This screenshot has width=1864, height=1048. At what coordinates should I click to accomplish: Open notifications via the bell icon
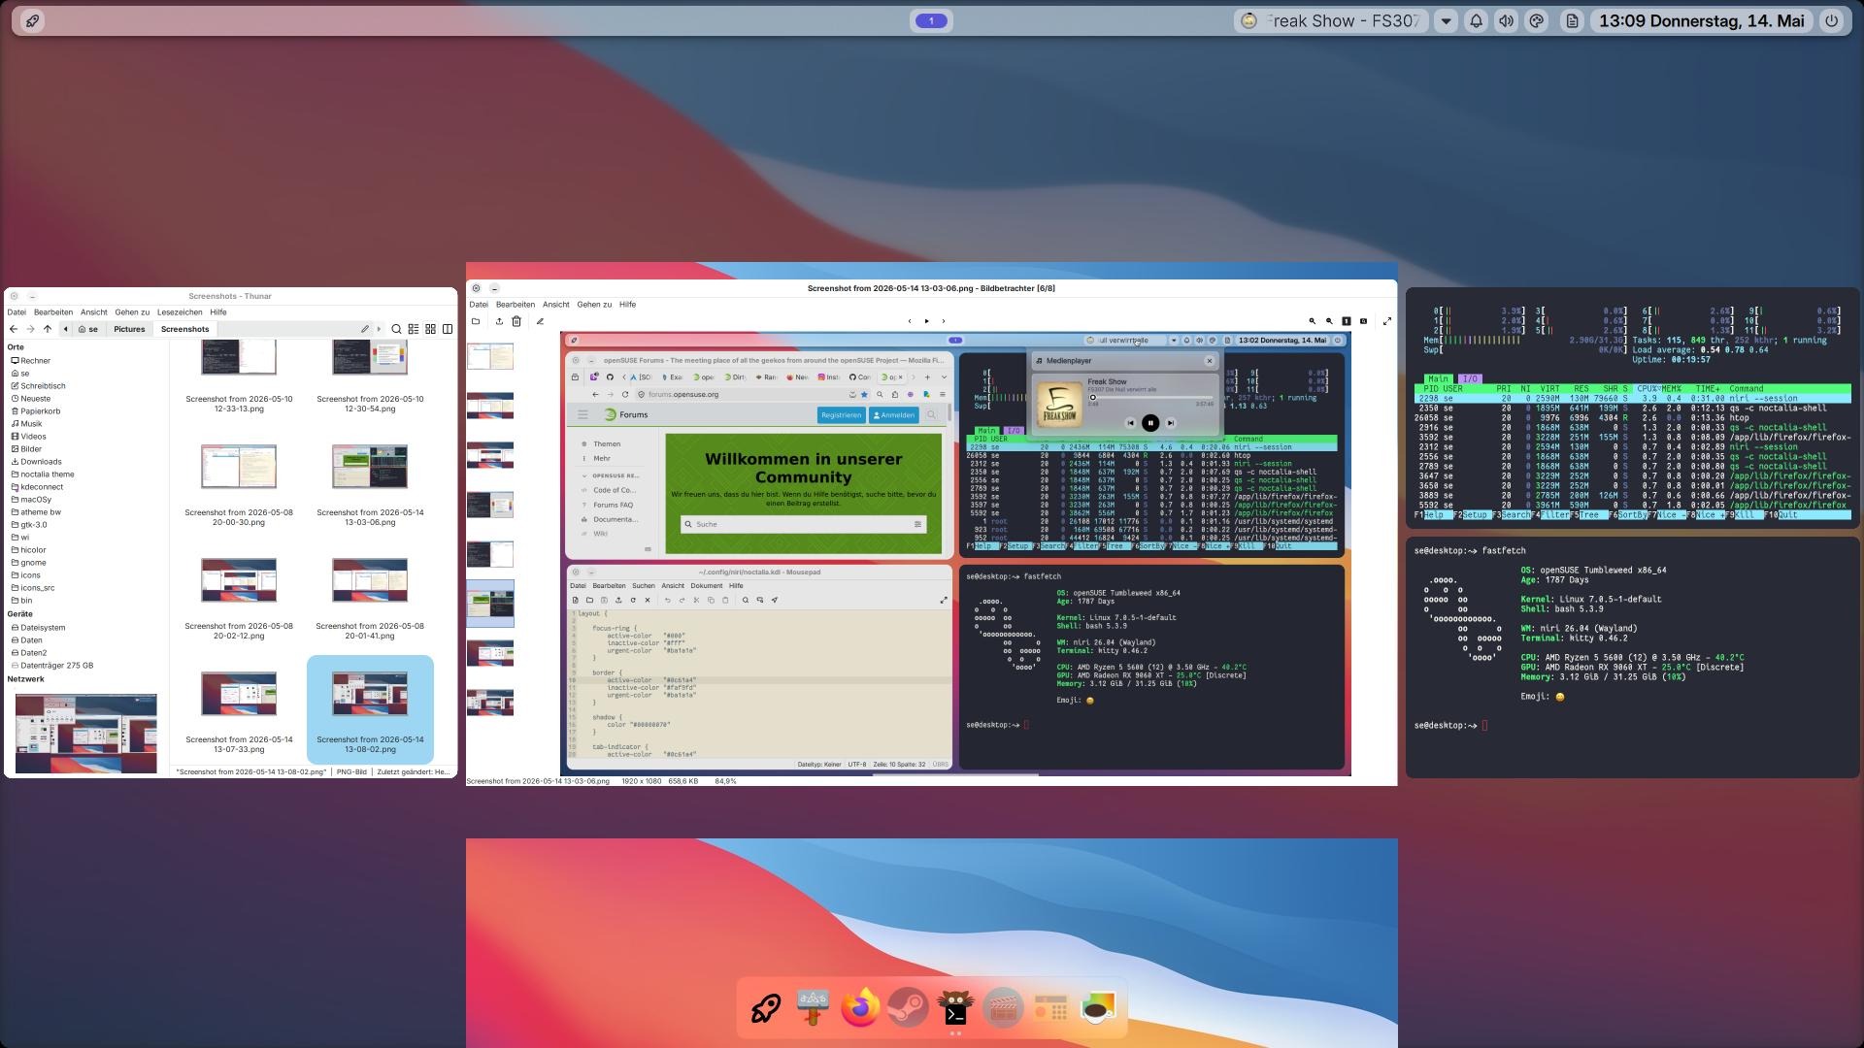pos(1477,20)
